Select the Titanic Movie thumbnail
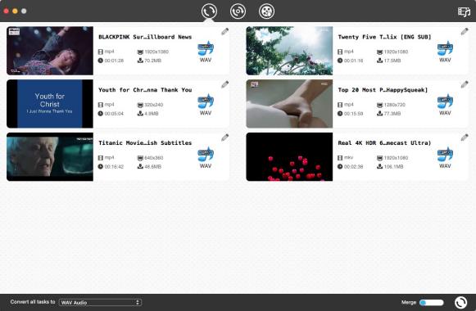 tap(50, 156)
